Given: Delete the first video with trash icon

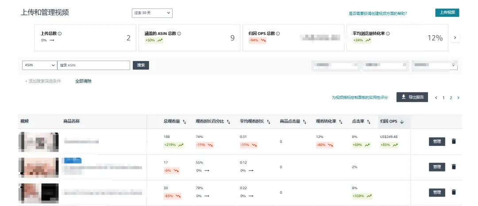Looking at the screenshot, I should pyautogui.click(x=453, y=141).
